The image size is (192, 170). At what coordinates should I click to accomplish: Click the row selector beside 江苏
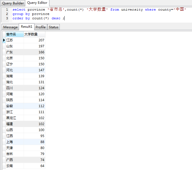pos(4,40)
